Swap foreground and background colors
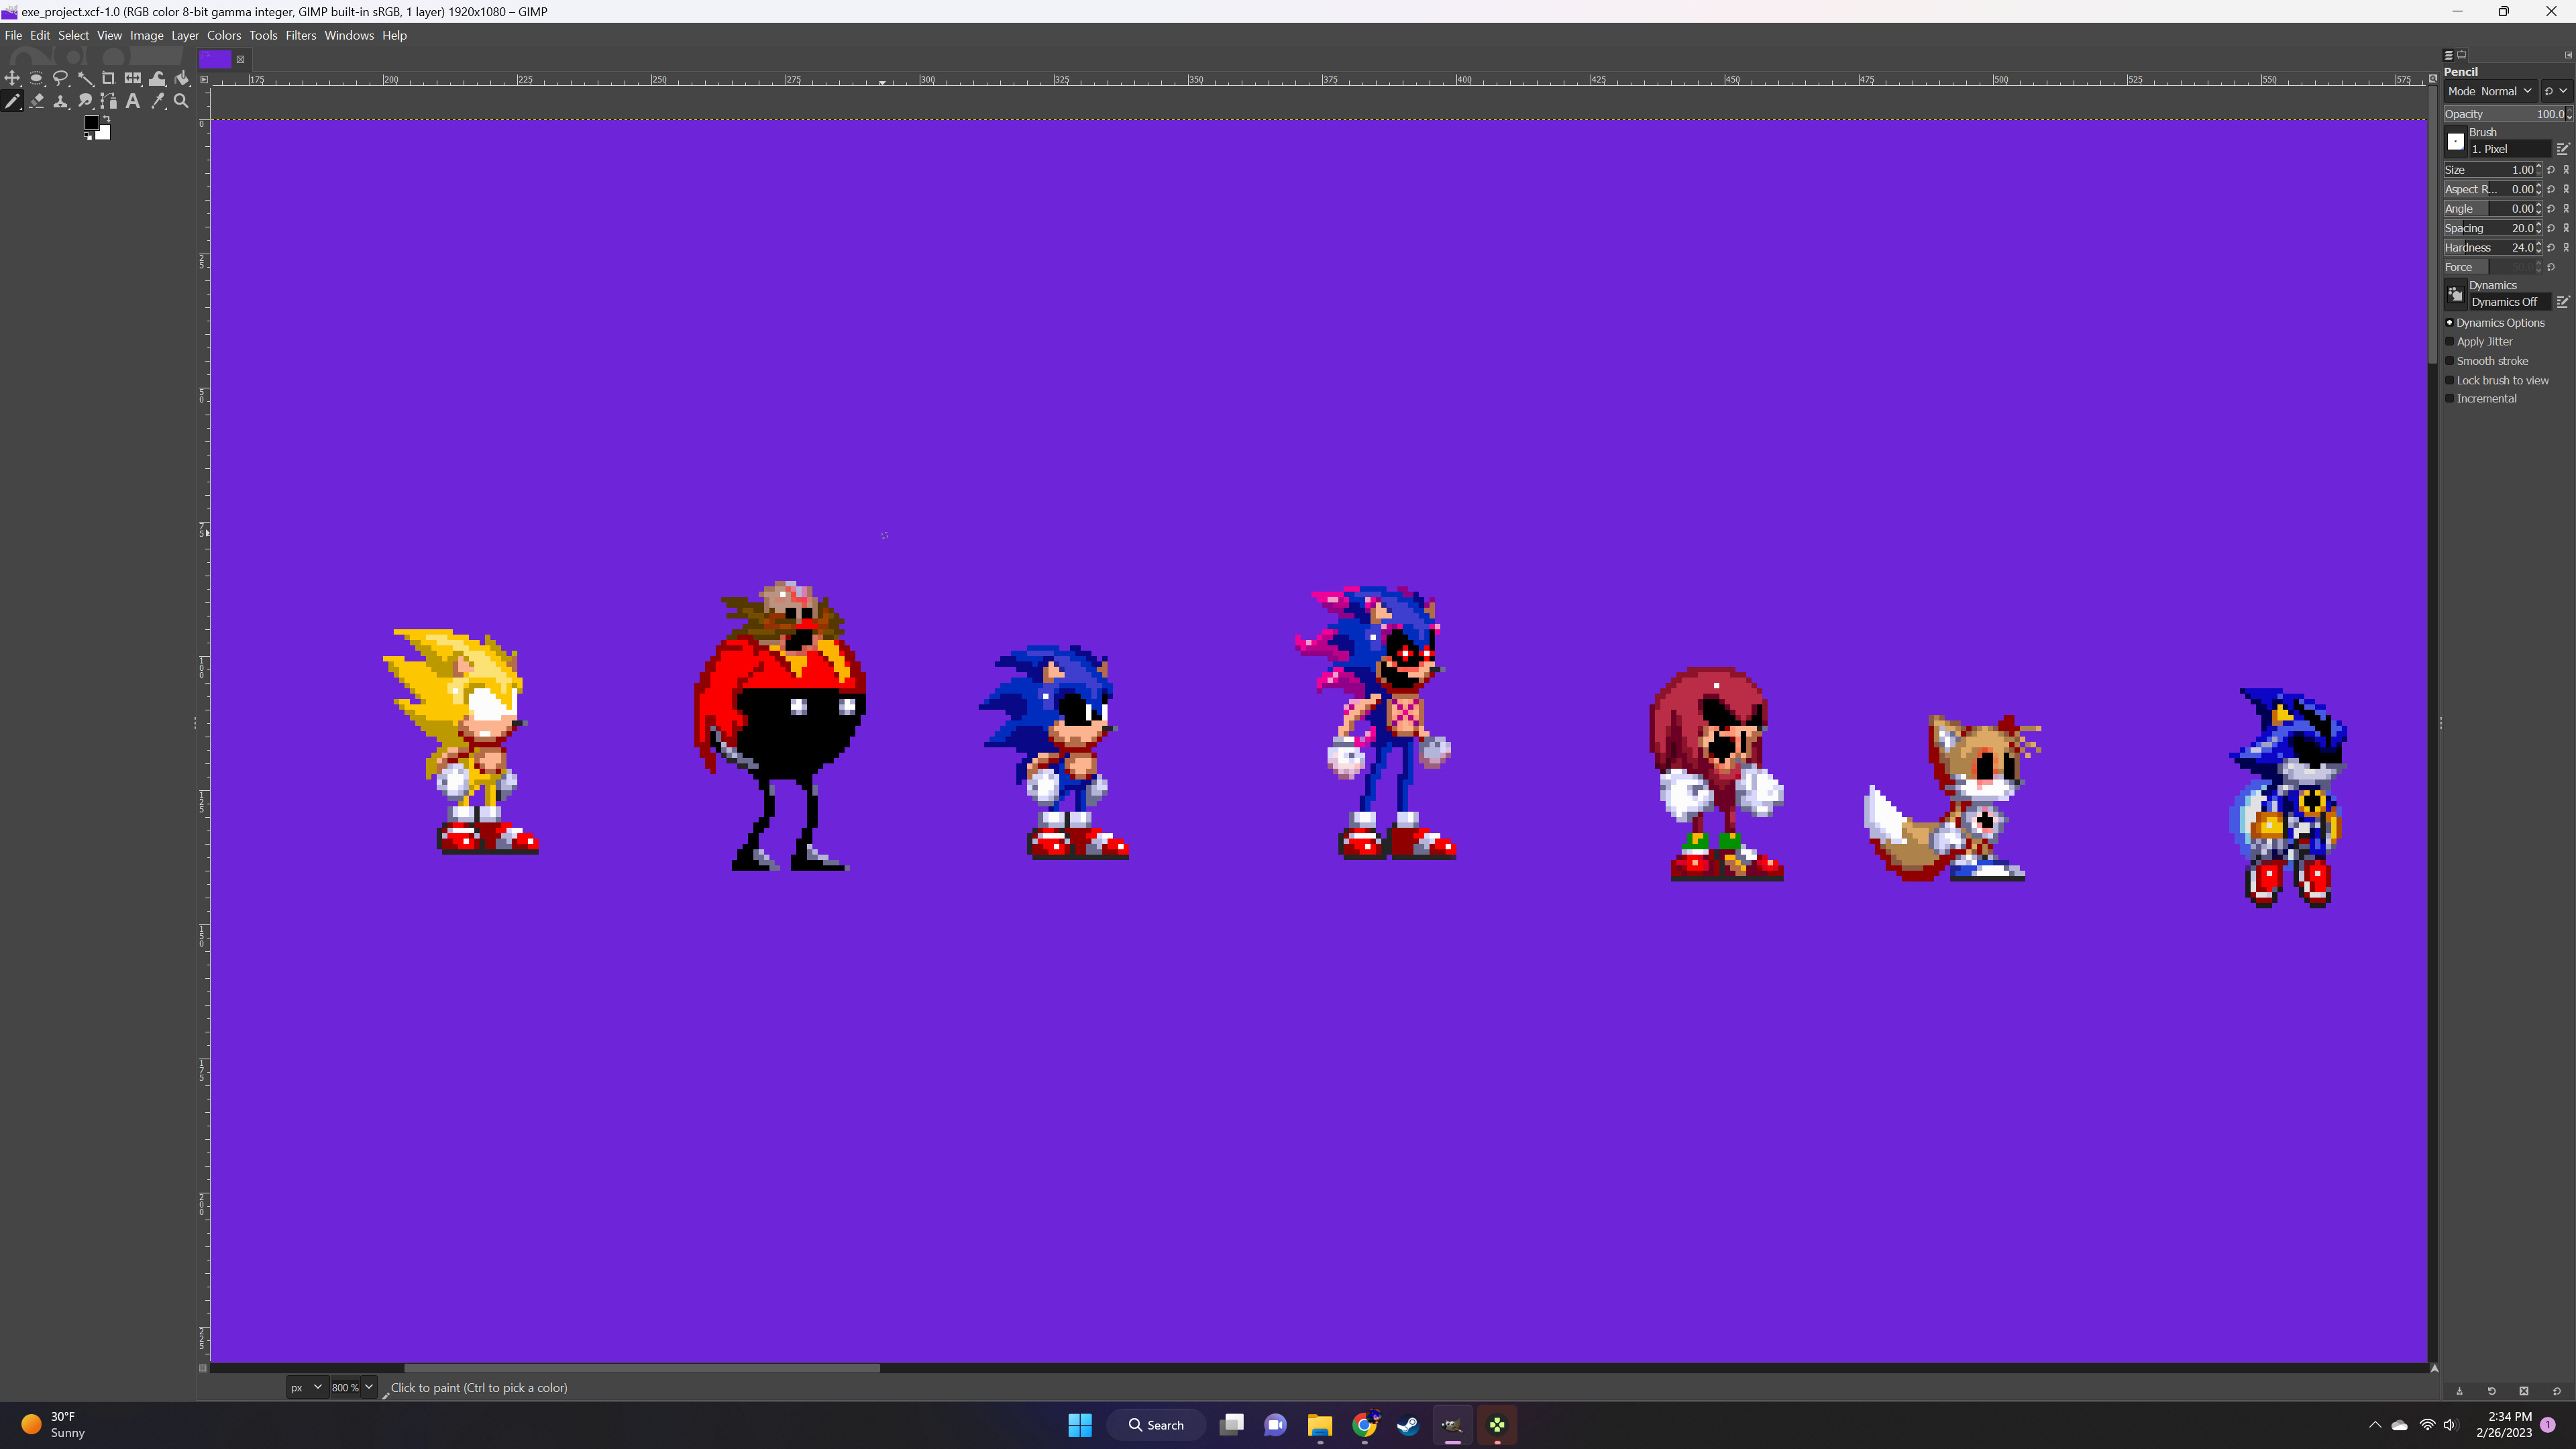The height and width of the screenshot is (1449, 2576). point(106,119)
